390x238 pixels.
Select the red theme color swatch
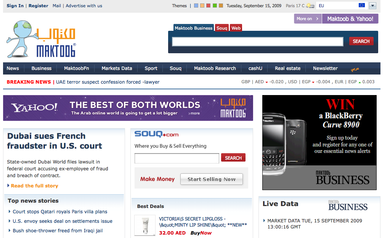pos(209,5)
